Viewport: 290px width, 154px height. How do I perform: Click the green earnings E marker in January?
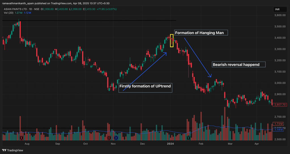point(188,138)
